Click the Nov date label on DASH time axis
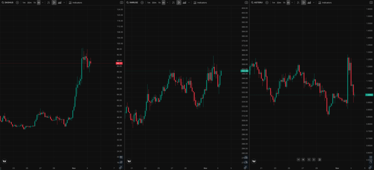 (74, 168)
